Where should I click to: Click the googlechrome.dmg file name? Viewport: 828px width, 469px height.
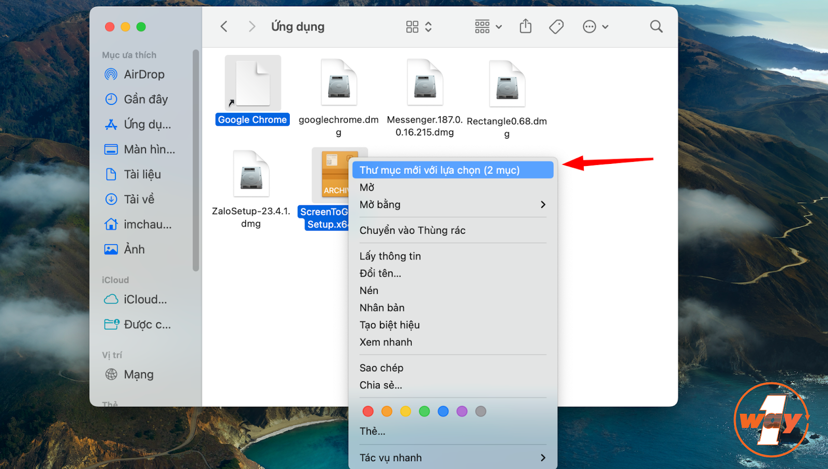point(338,126)
